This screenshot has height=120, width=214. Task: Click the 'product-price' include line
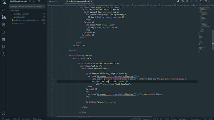pyautogui.click(x=101, y=102)
